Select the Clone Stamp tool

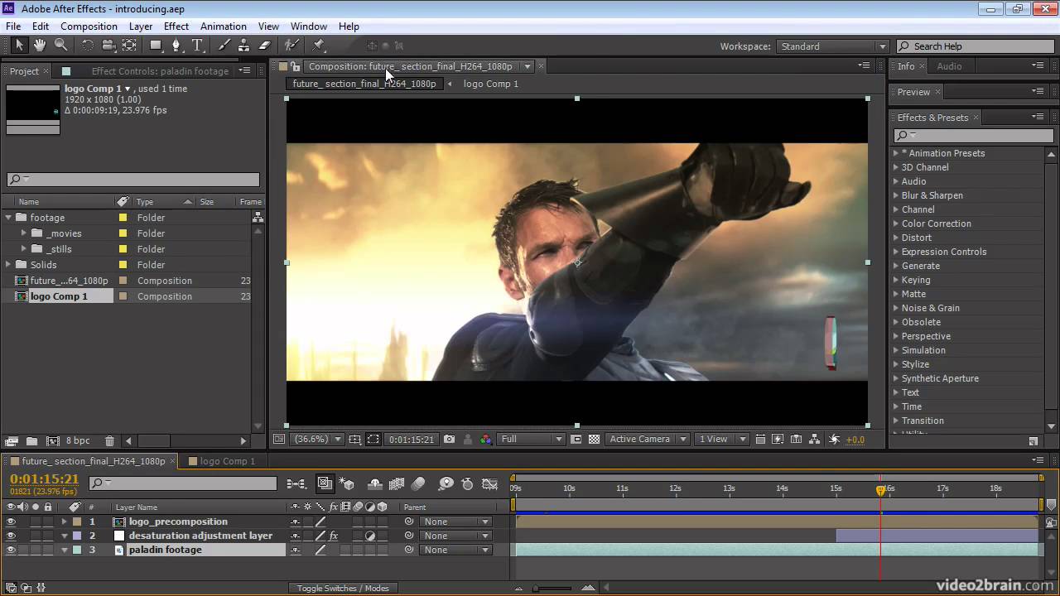pos(243,46)
